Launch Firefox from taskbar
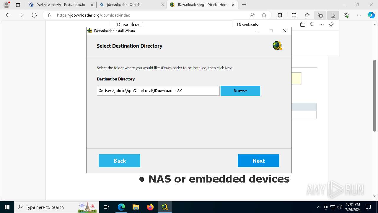This screenshot has height=213, width=378. (150, 207)
